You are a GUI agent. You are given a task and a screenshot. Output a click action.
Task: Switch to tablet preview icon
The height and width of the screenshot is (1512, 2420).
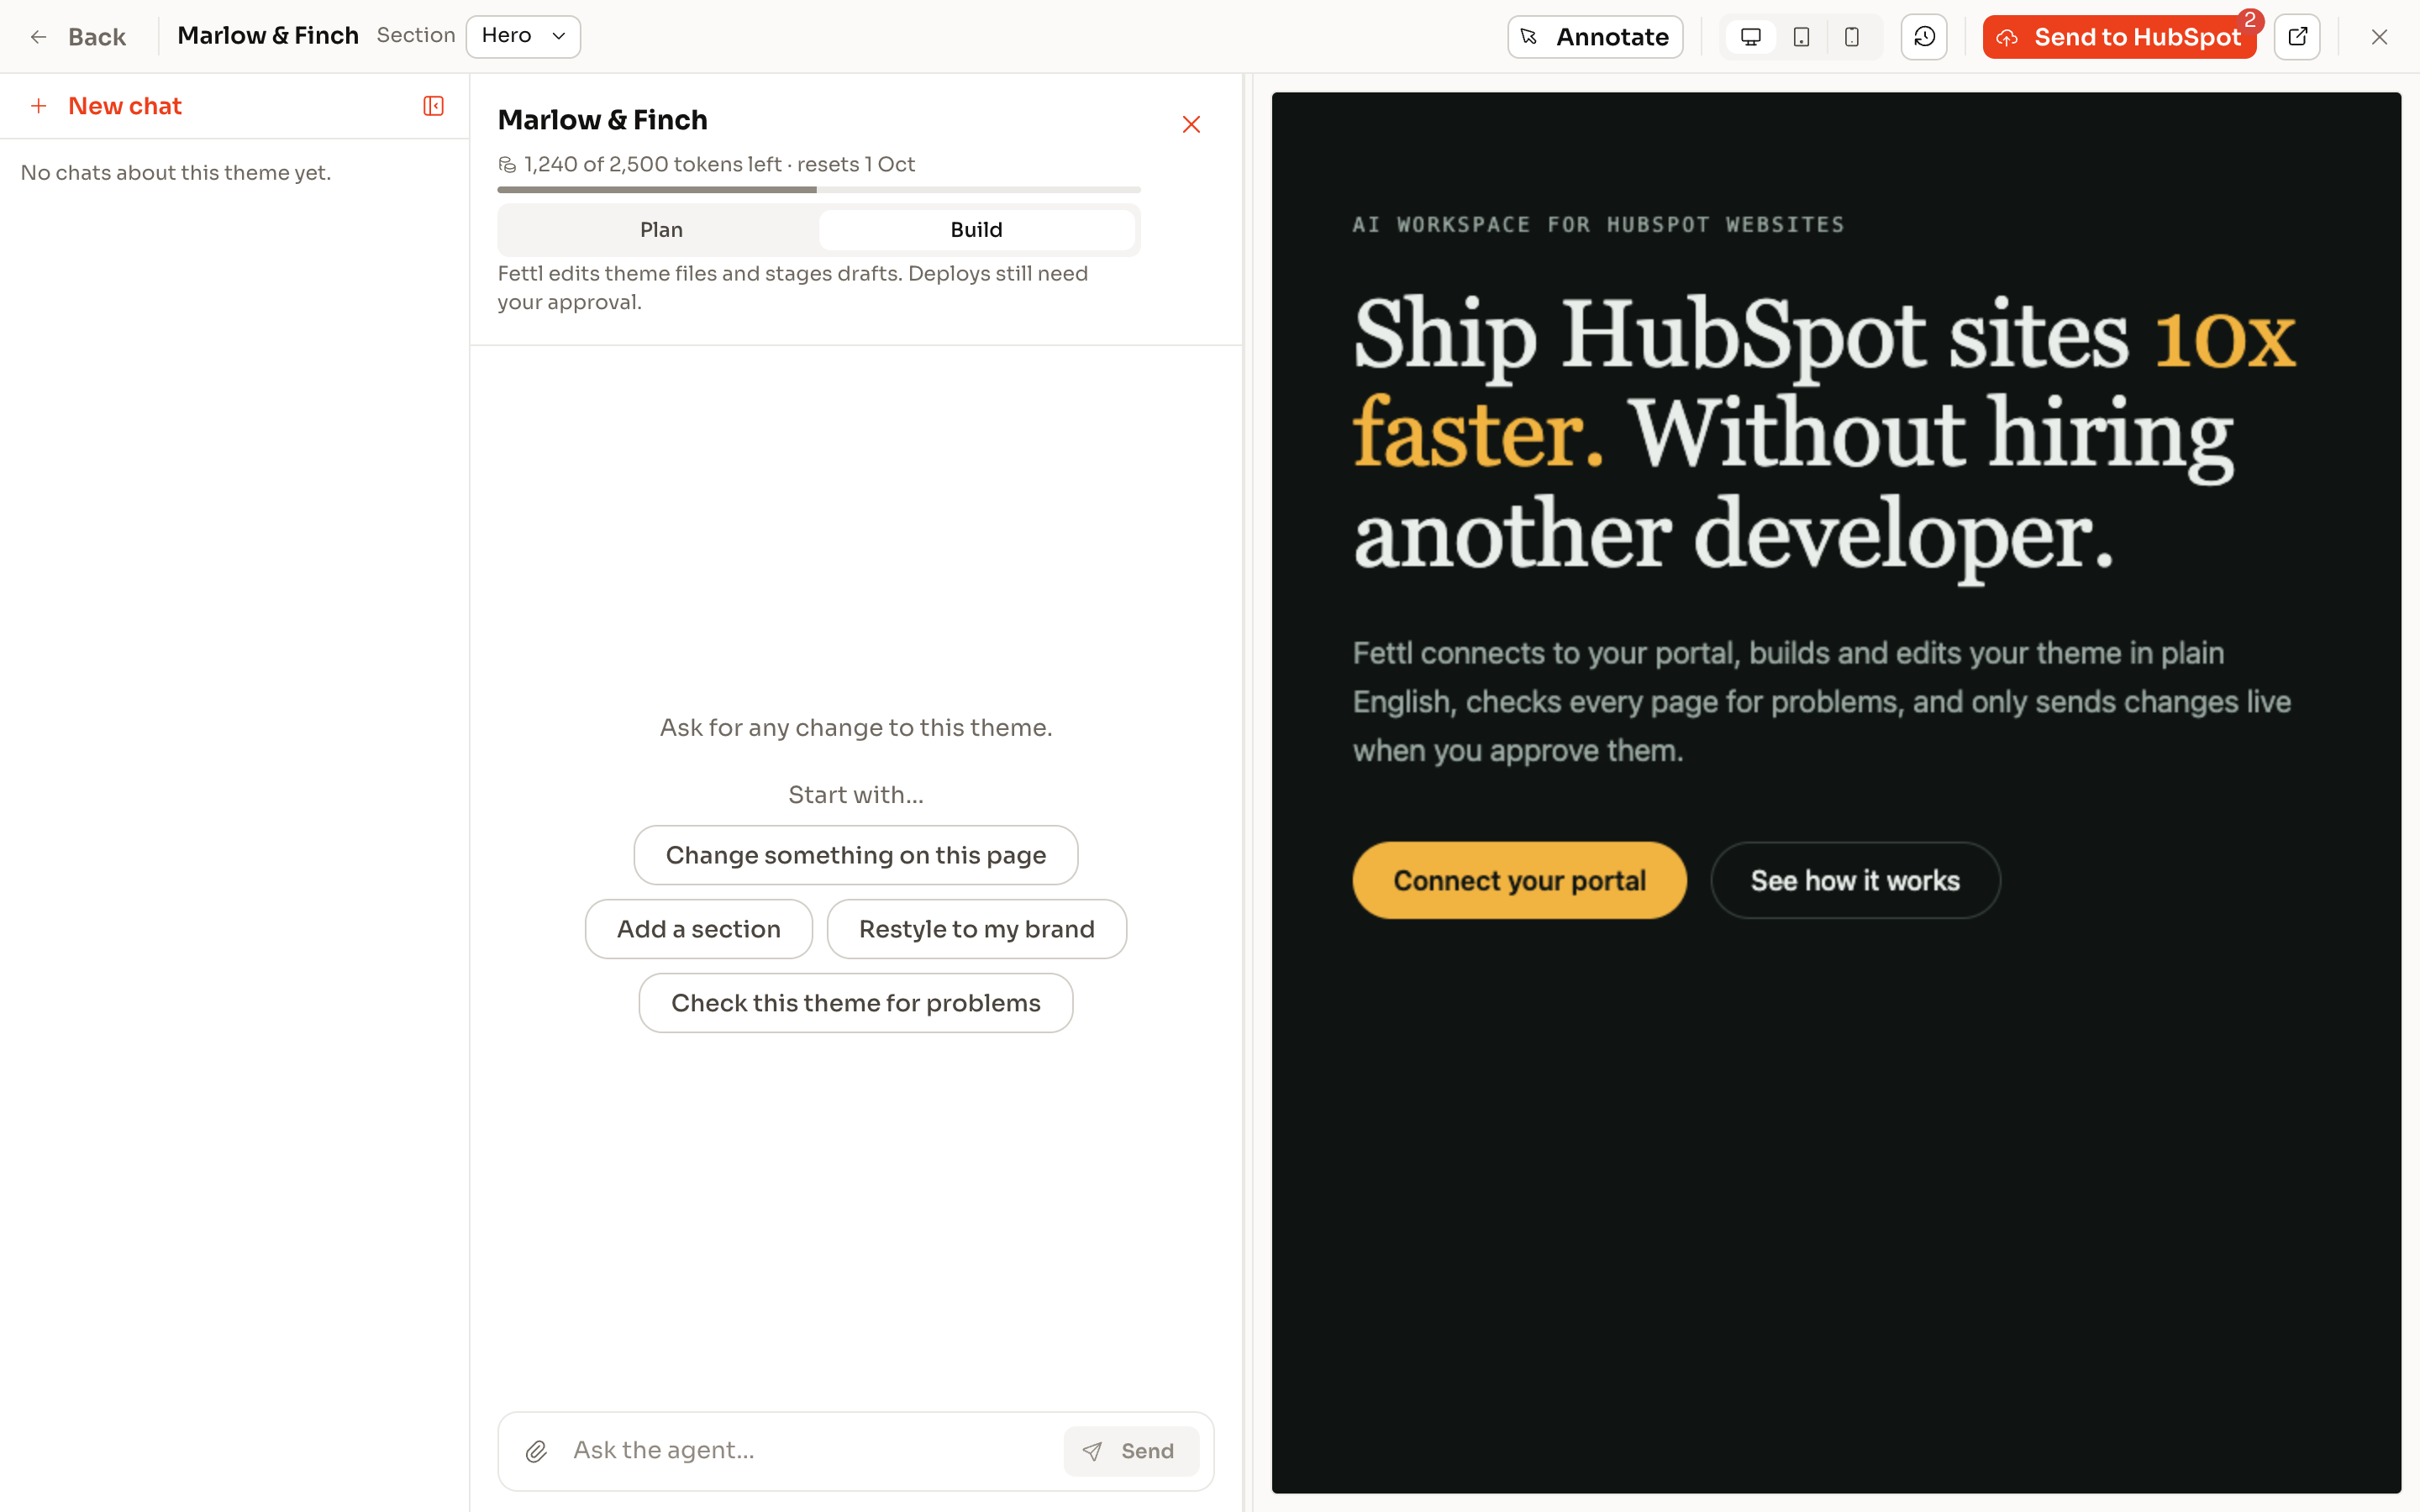click(x=1801, y=37)
